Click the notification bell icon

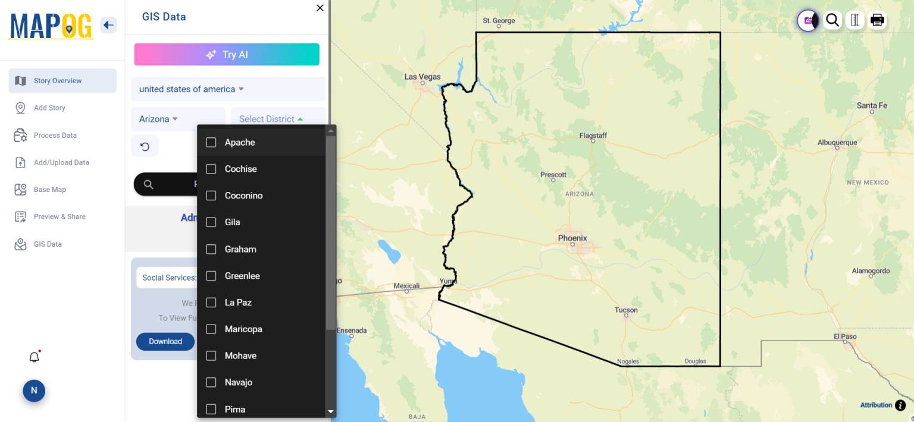pyautogui.click(x=34, y=356)
